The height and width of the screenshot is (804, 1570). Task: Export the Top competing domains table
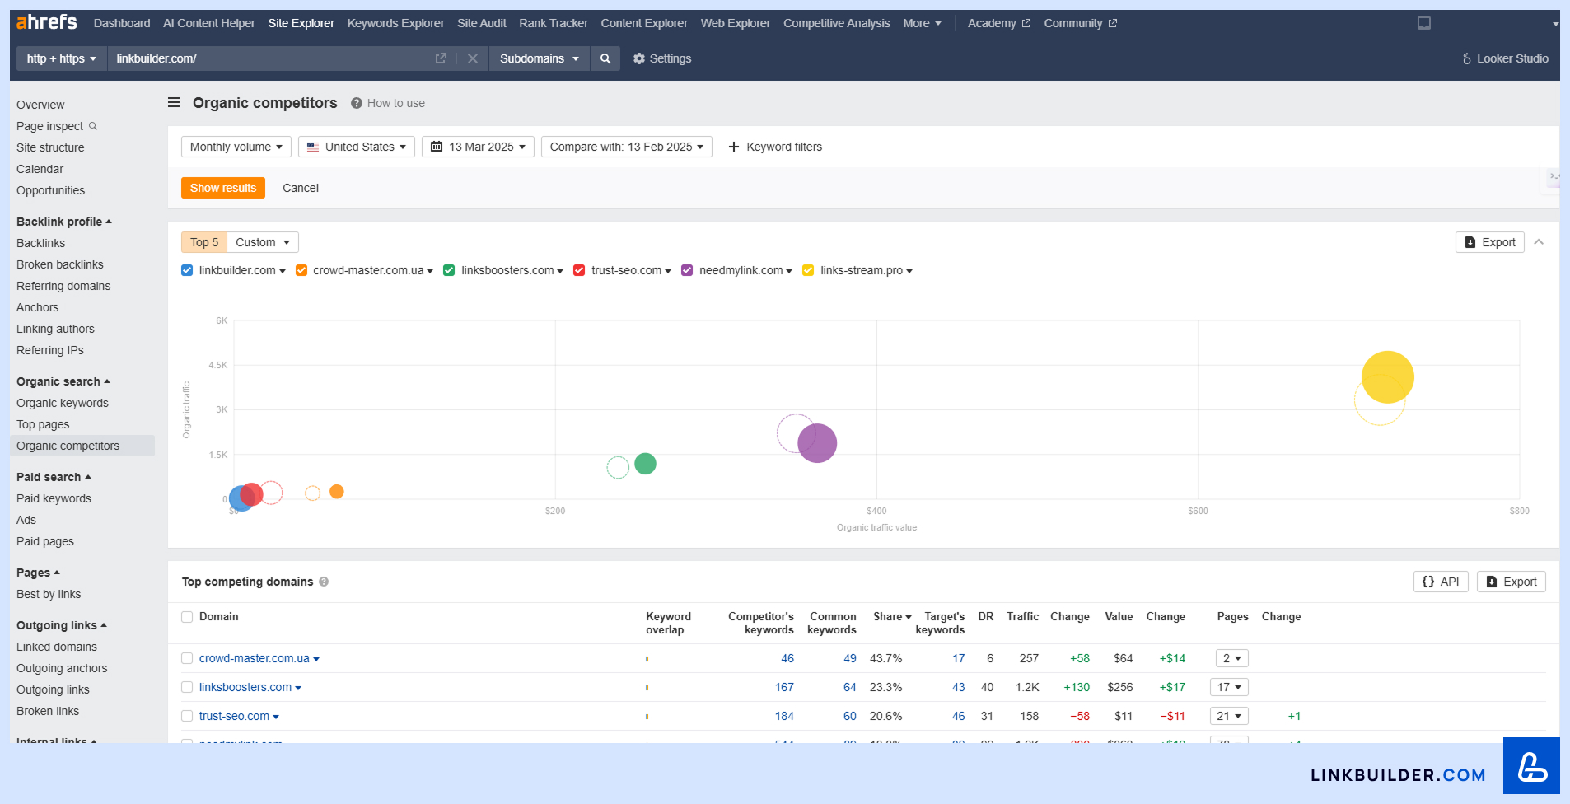coord(1512,582)
